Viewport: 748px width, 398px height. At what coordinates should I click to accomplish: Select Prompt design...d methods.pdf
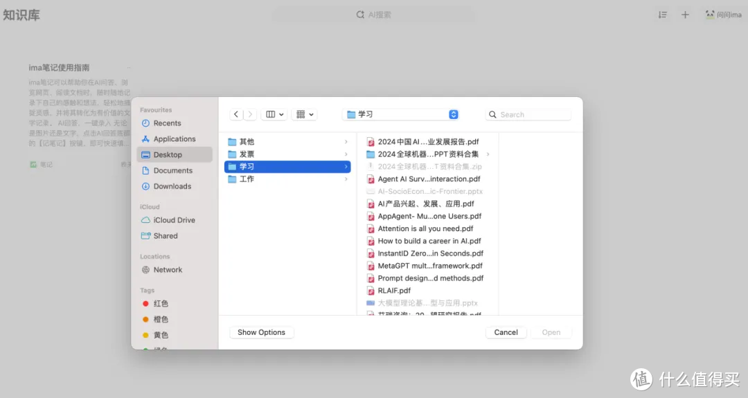[x=428, y=278]
